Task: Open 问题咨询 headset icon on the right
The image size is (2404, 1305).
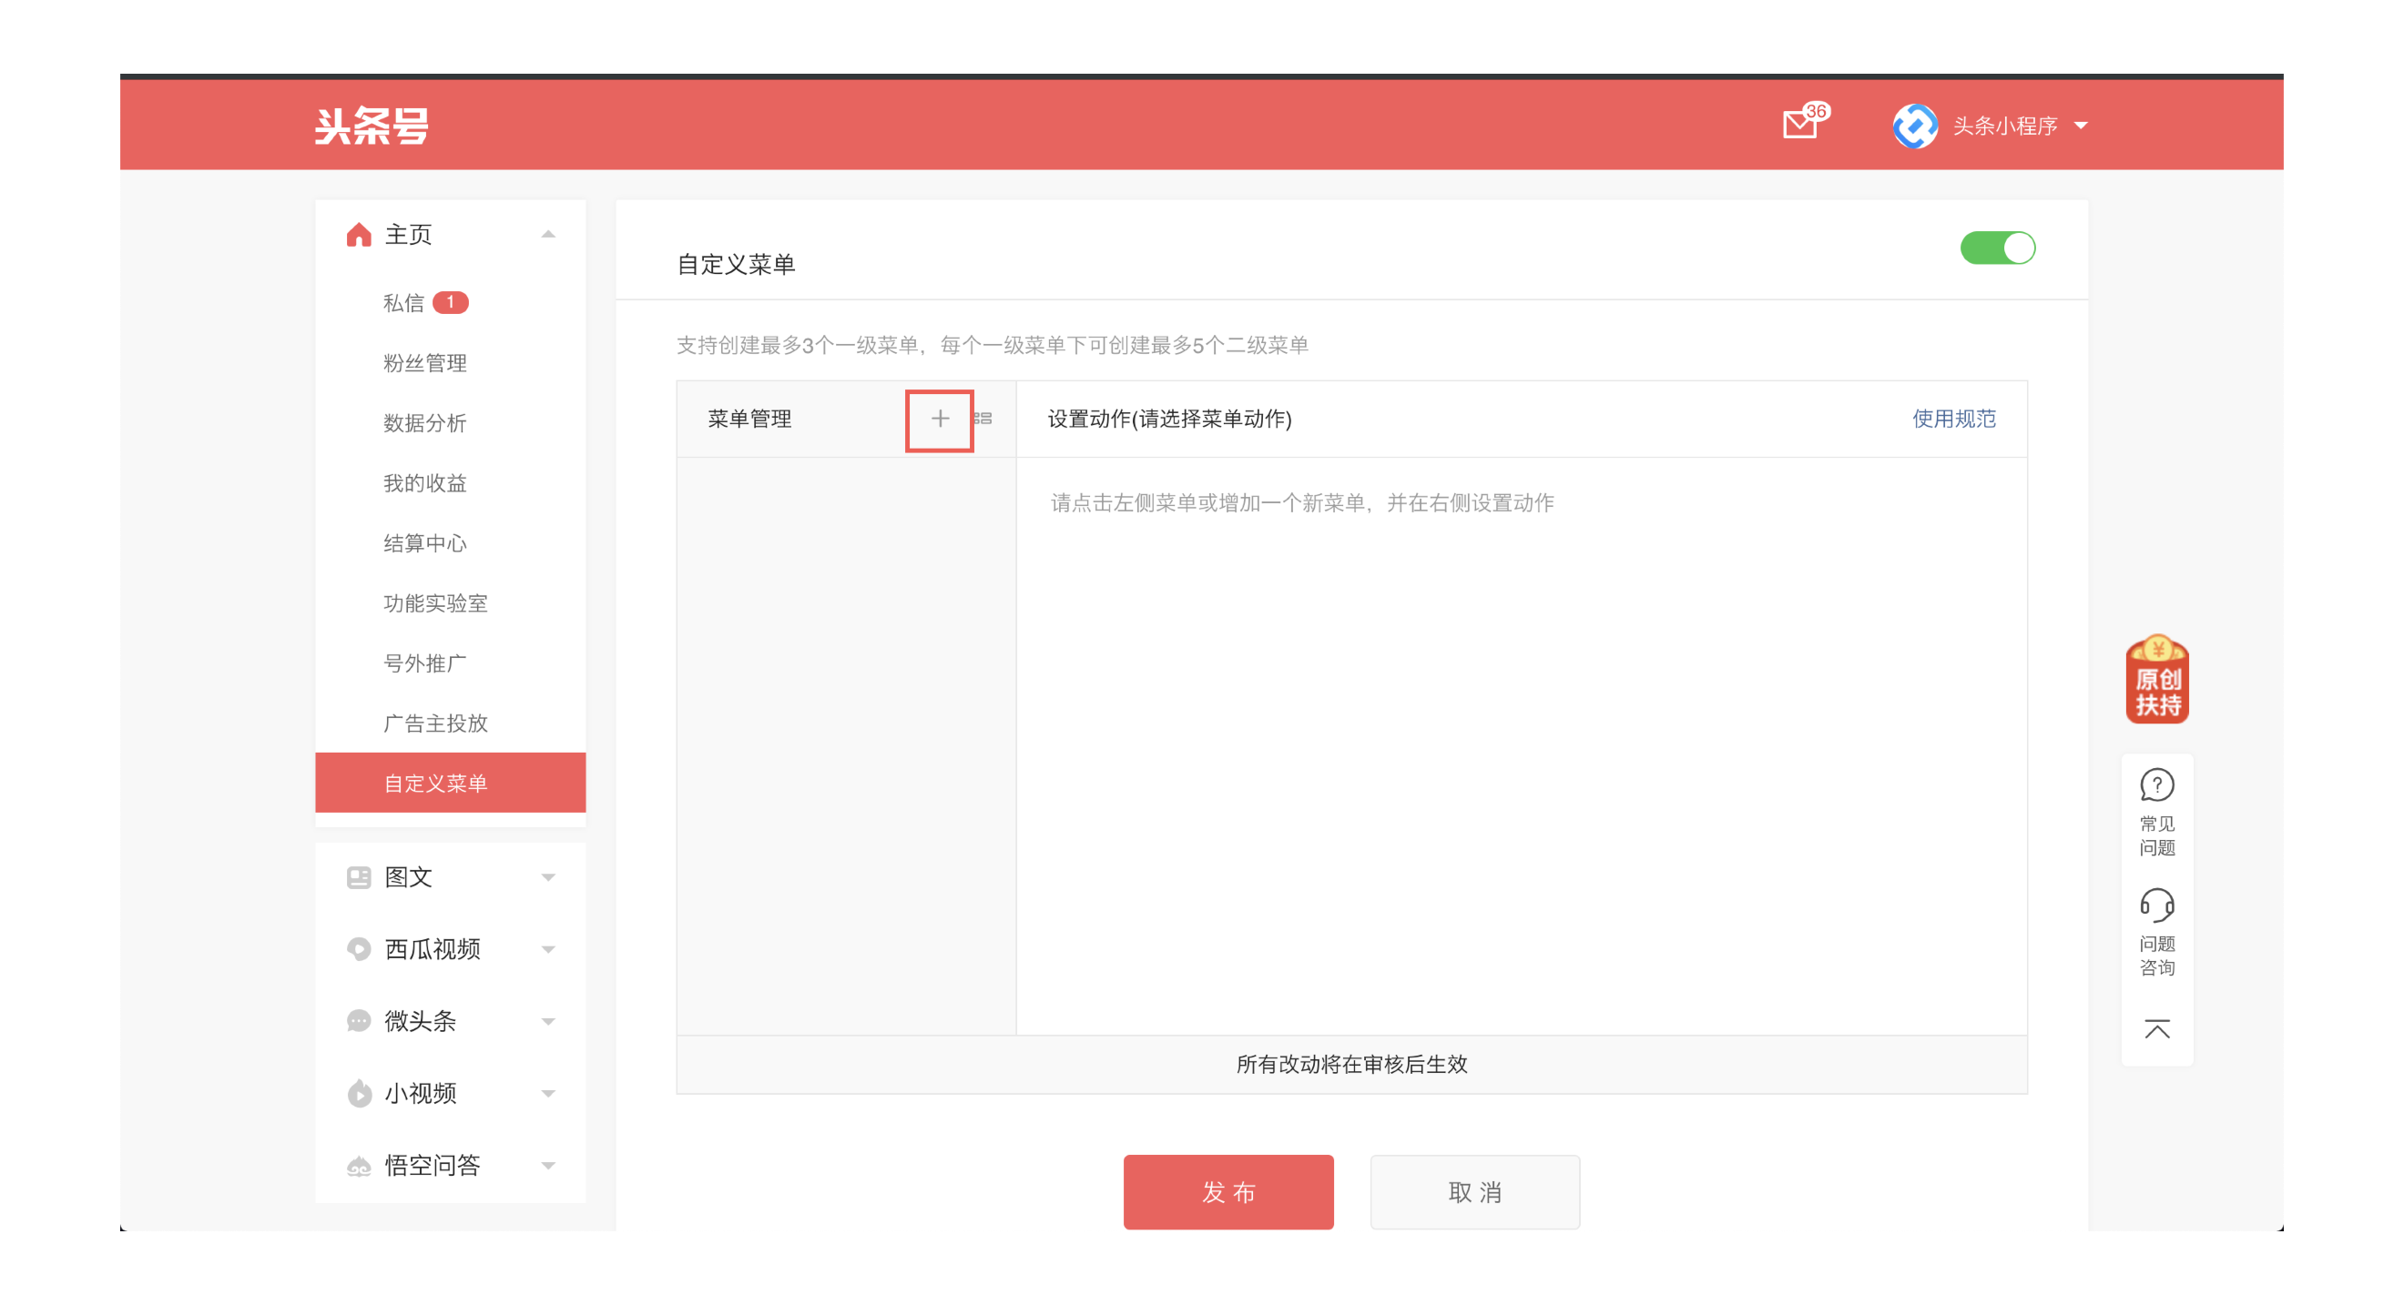Action: (2156, 905)
